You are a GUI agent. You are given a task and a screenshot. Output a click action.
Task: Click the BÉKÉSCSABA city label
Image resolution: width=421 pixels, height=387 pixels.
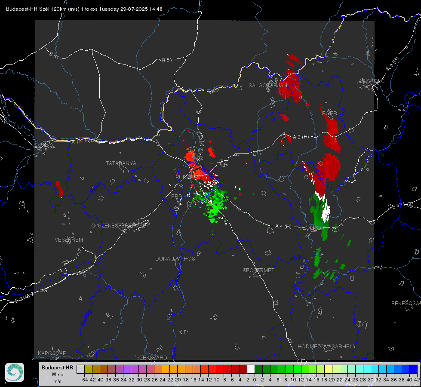coord(406,303)
